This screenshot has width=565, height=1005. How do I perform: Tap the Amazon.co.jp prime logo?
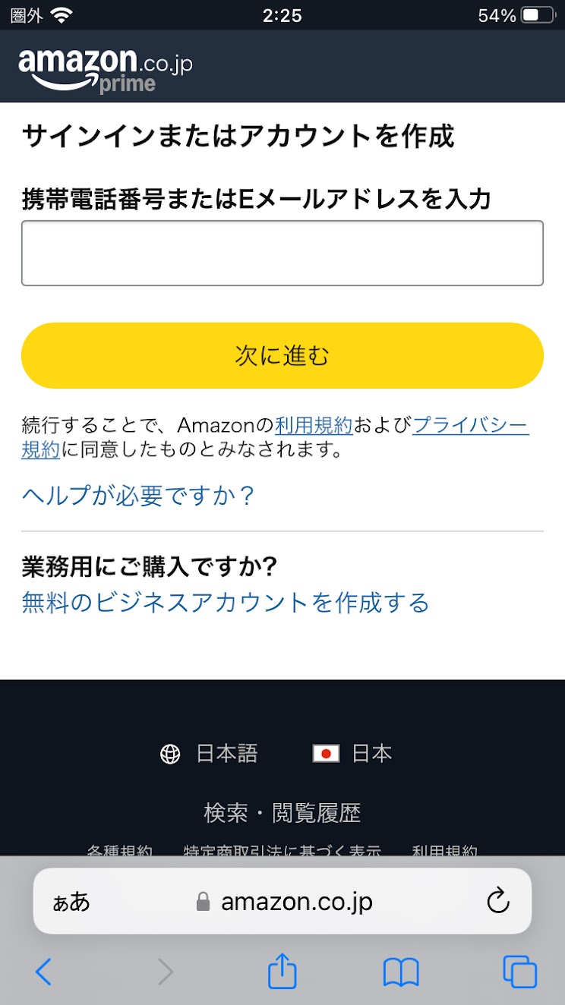pyautogui.click(x=105, y=69)
